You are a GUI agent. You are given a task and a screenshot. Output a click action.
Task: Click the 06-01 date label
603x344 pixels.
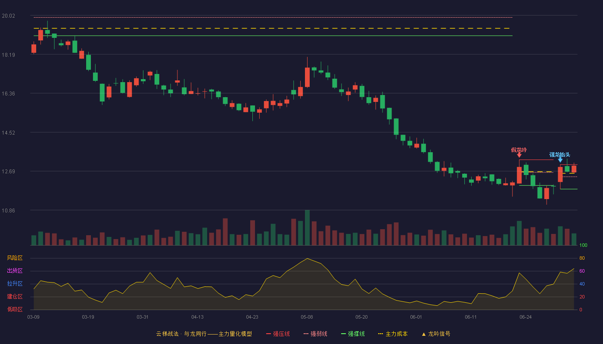point(416,317)
